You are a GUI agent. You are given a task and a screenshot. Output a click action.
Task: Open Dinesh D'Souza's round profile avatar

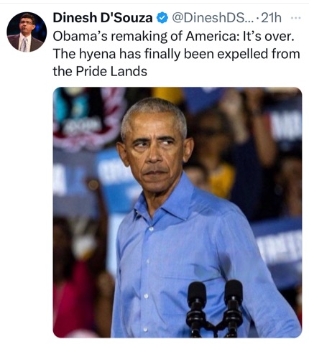(x=27, y=32)
